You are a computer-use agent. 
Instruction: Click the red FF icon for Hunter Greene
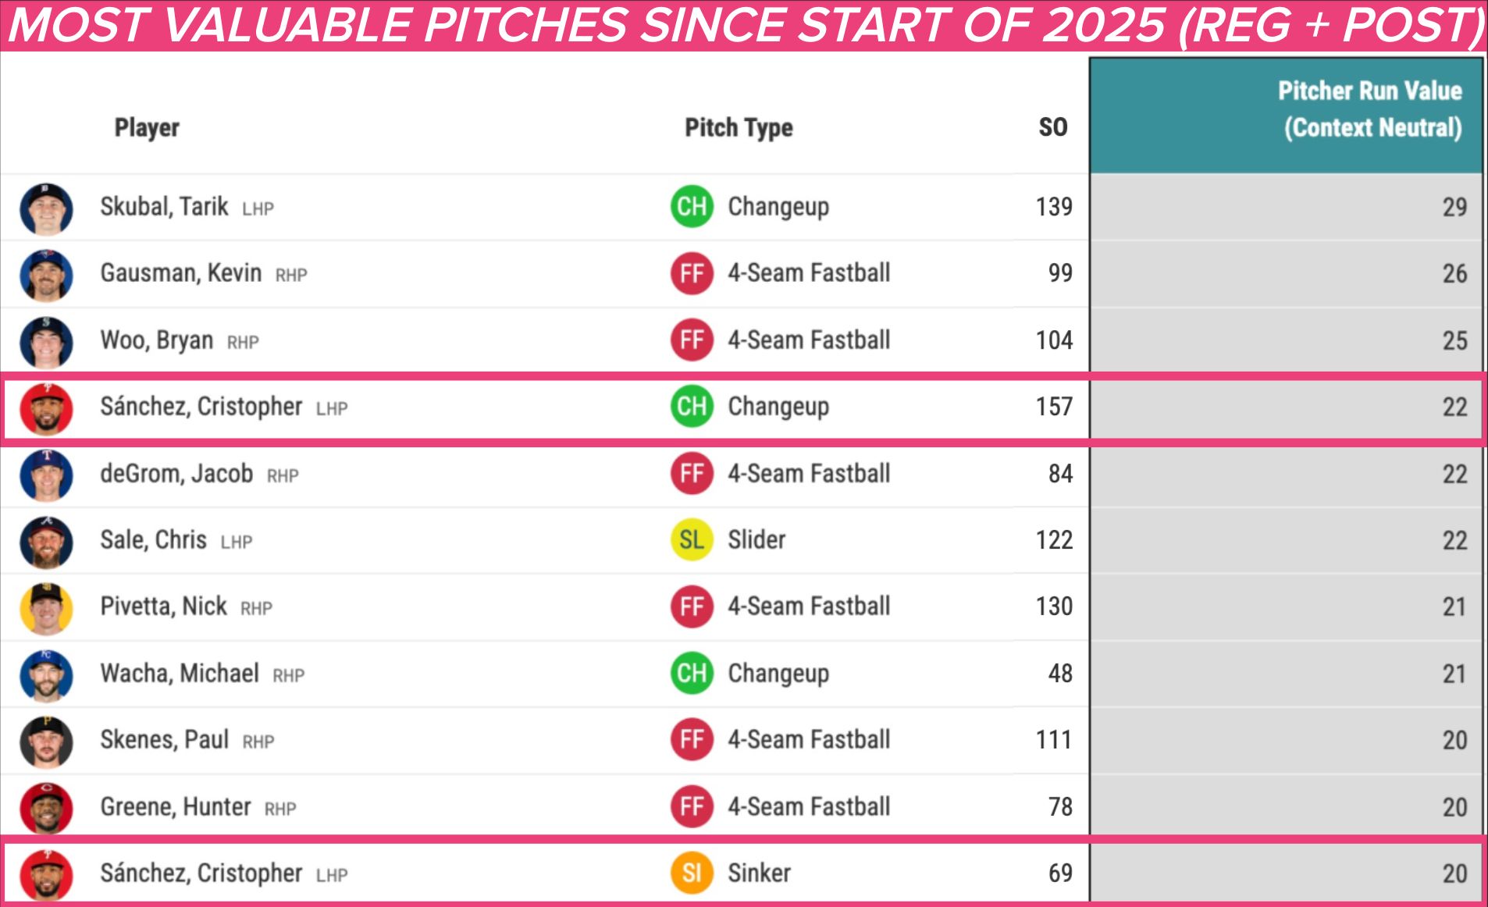[692, 806]
